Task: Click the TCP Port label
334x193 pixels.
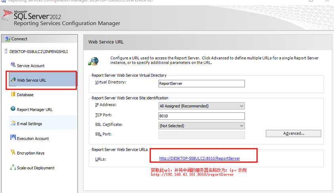Action: click(103, 115)
